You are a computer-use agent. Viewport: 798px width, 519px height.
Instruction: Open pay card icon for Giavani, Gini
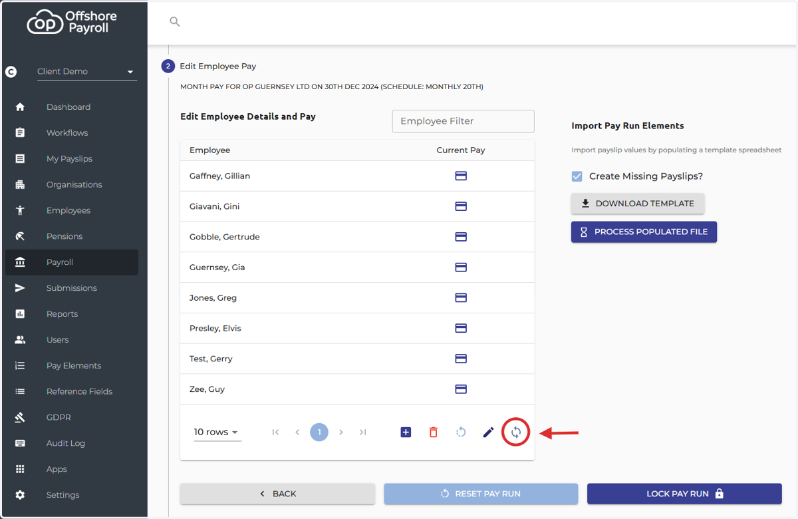460,206
